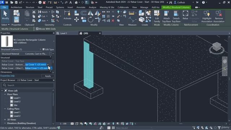231x130 pixels.
Task: Select Mirror - Draw Axis tool
Action: pos(98,13)
